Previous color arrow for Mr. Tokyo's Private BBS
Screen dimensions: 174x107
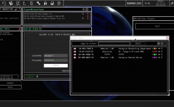153,52
